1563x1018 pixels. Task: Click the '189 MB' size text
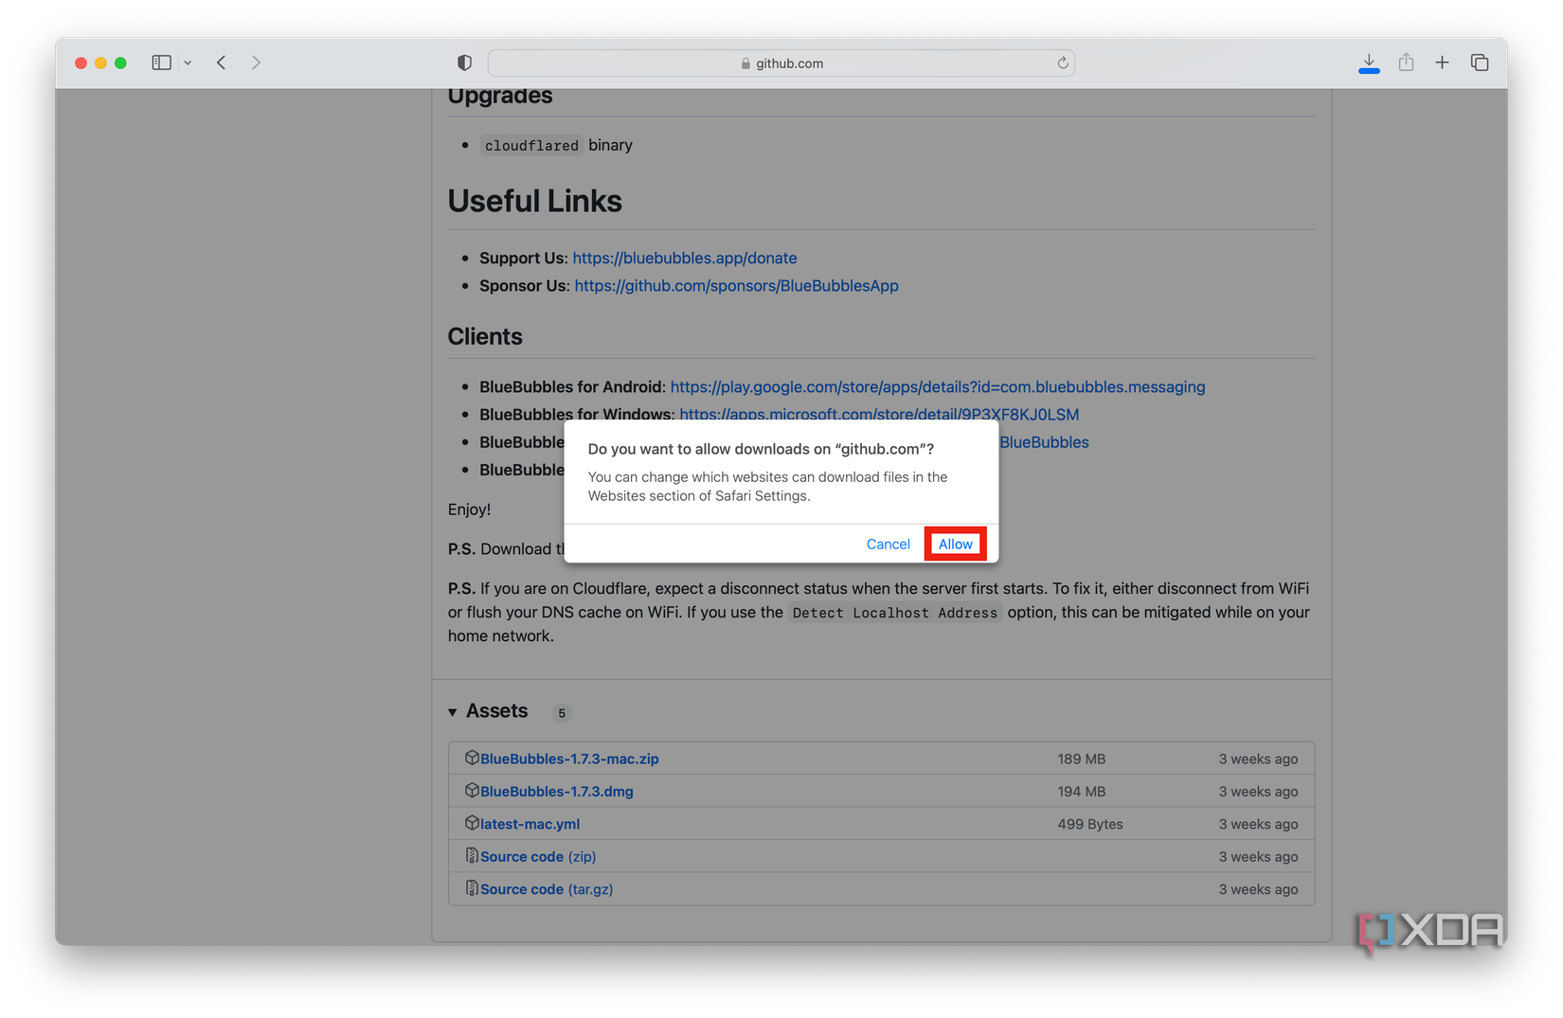(1082, 759)
